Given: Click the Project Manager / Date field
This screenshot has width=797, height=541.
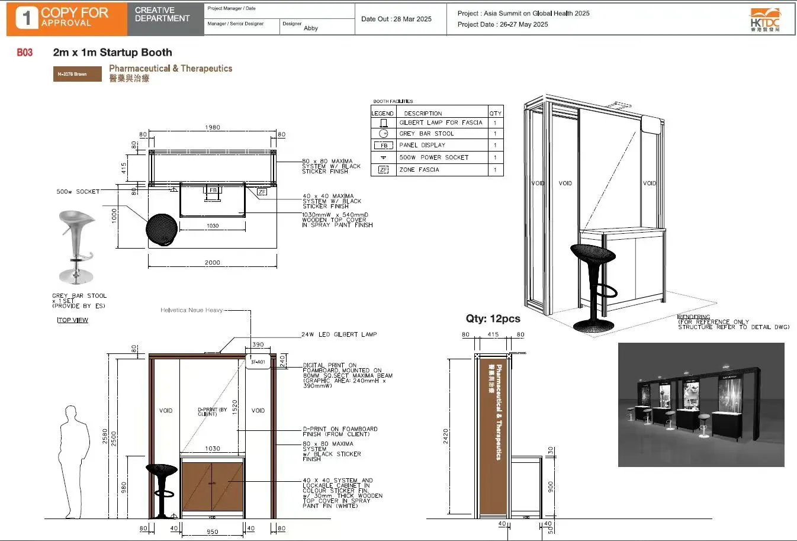Looking at the screenshot, I should point(279,11).
